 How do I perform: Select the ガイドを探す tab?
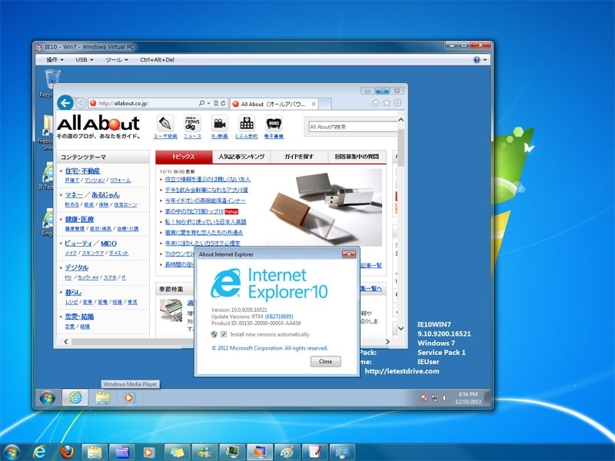click(x=299, y=157)
